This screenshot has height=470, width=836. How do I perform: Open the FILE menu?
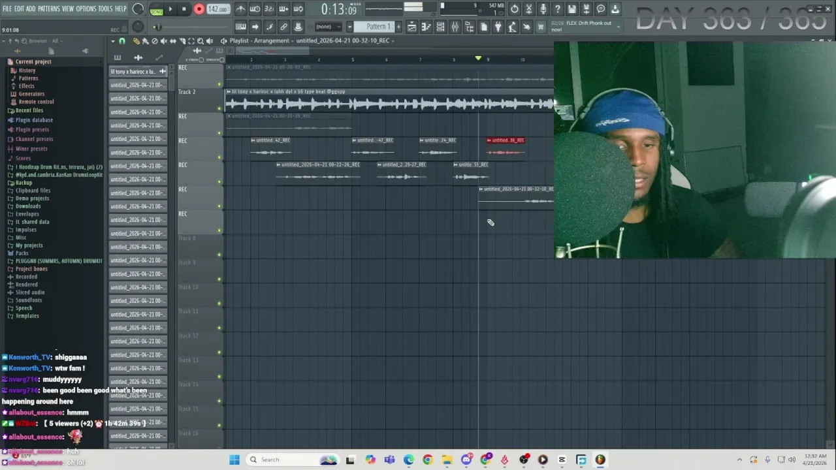[x=7, y=9]
